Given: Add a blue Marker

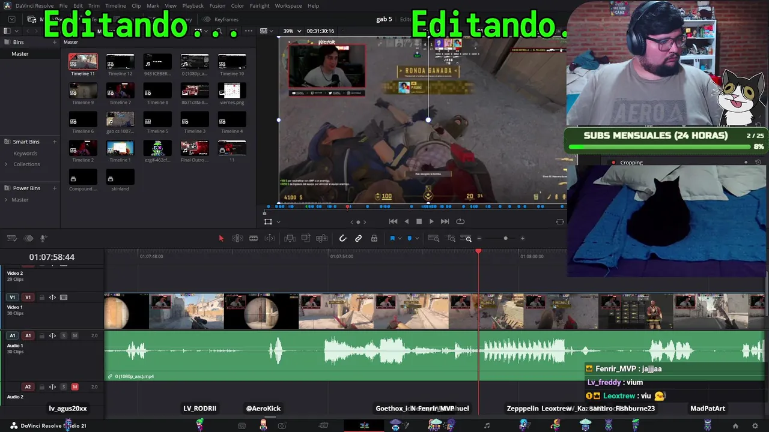Looking at the screenshot, I should point(410,238).
